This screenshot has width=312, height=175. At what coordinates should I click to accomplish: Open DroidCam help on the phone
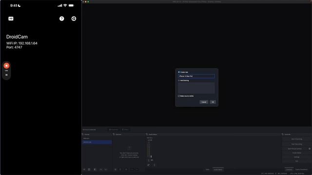click(62, 18)
